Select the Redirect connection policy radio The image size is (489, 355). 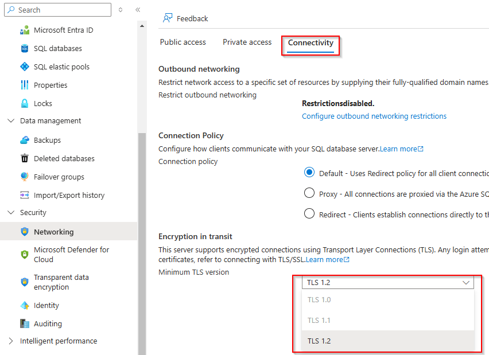coord(309,213)
